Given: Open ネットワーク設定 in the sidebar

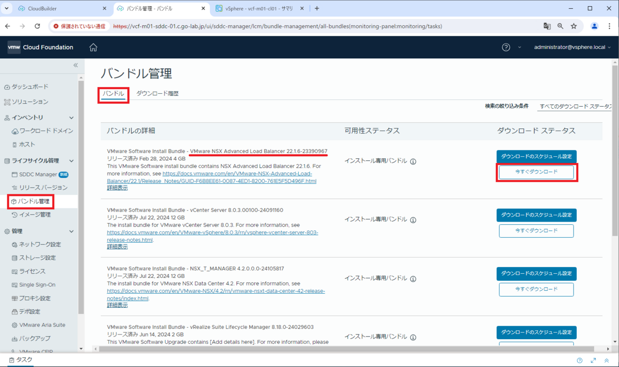Looking at the screenshot, I should point(36,244).
